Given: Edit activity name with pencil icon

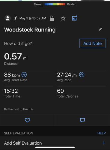Looking at the screenshot, I should tap(100, 29).
